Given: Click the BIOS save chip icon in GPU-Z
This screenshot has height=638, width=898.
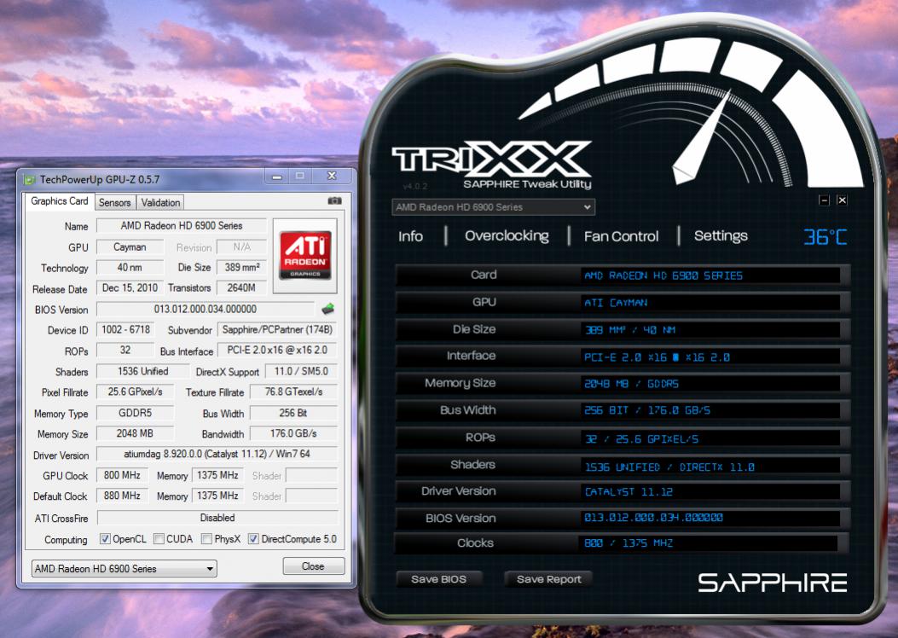Looking at the screenshot, I should [x=328, y=310].
